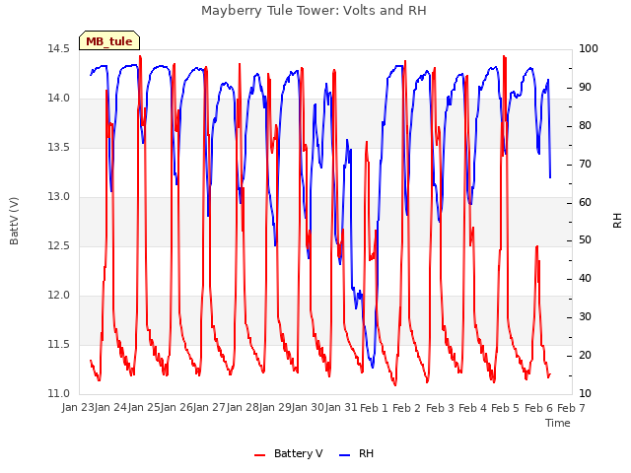The height and width of the screenshot is (473, 631).
Task: Click the Time axis label
Action: coord(558,423)
